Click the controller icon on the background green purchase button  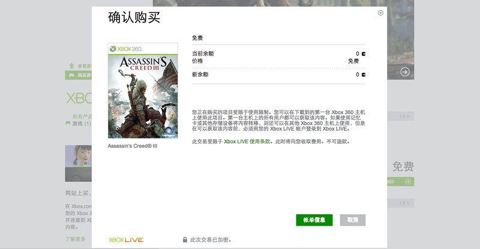[71, 76]
